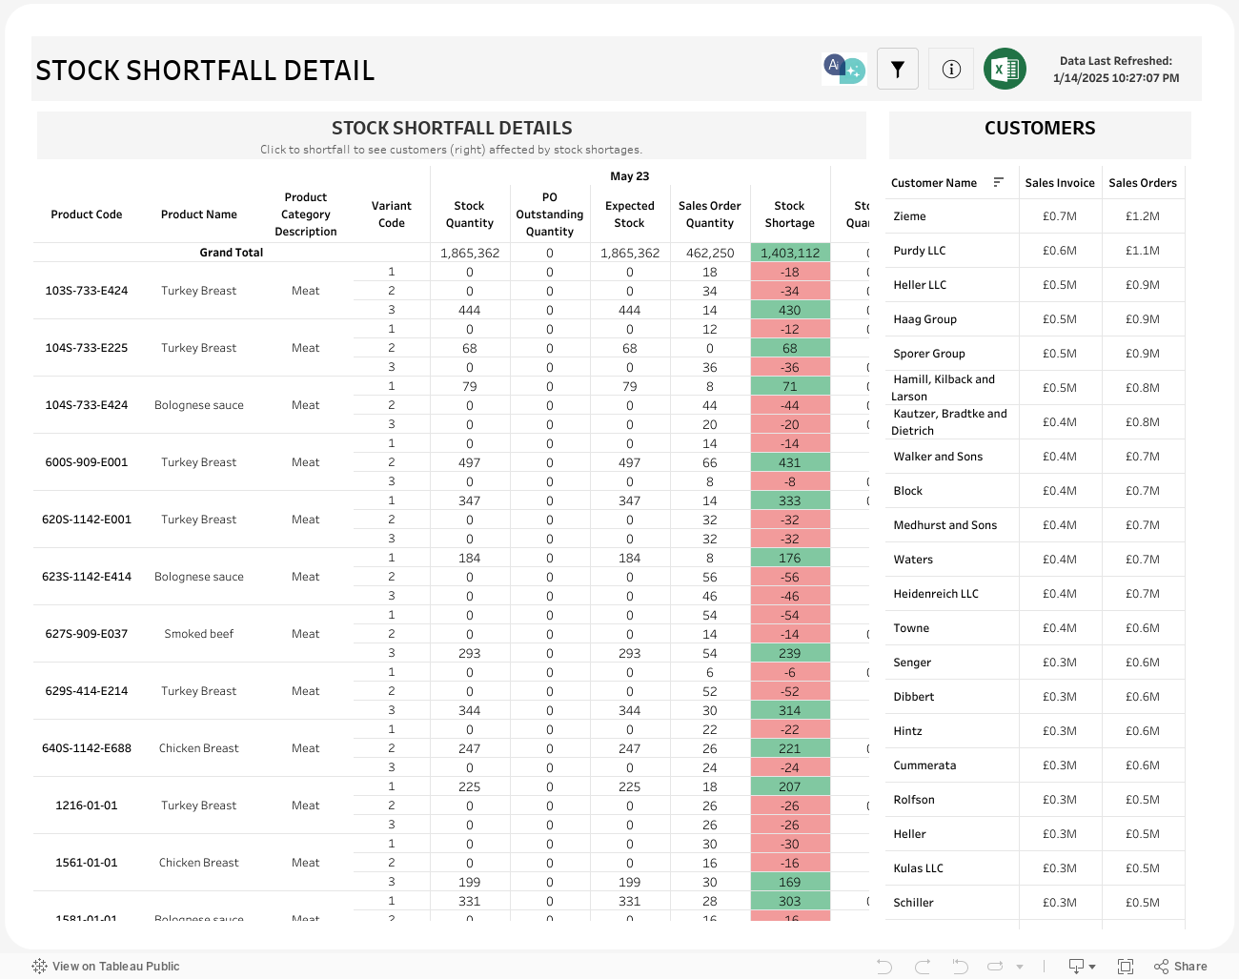Select customer Purdy LLC
Image resolution: width=1239 pixels, height=979 pixels.
pos(920,251)
